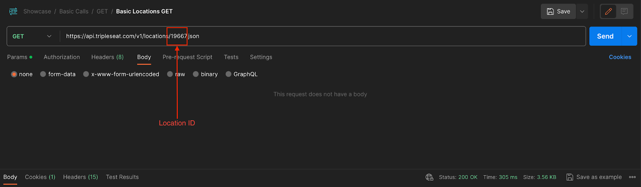The image size is (641, 187).
Task: View the response Headers (15) tab
Action: [81, 177]
